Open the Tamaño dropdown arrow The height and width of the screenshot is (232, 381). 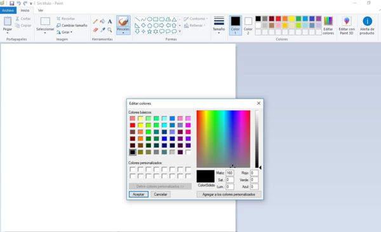pos(219,33)
